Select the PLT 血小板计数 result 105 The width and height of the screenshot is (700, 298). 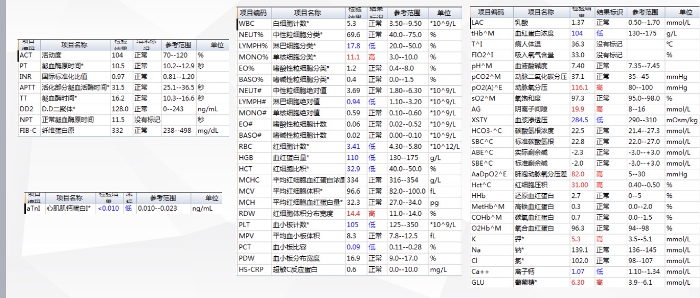[x=353, y=225]
